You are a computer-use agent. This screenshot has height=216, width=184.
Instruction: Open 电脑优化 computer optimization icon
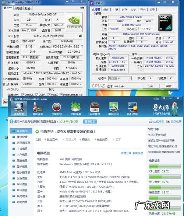pyautogui.click(x=113, y=109)
